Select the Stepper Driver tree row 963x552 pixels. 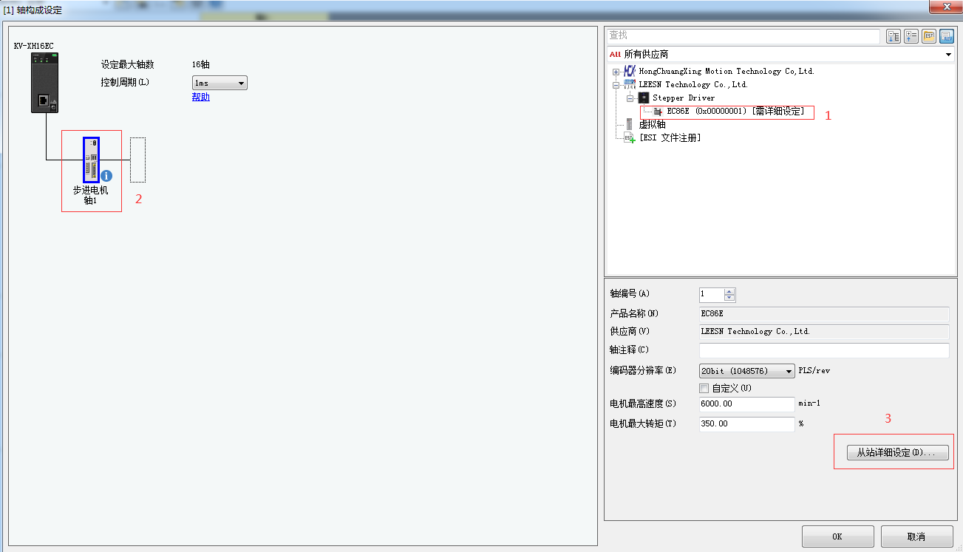tap(684, 98)
